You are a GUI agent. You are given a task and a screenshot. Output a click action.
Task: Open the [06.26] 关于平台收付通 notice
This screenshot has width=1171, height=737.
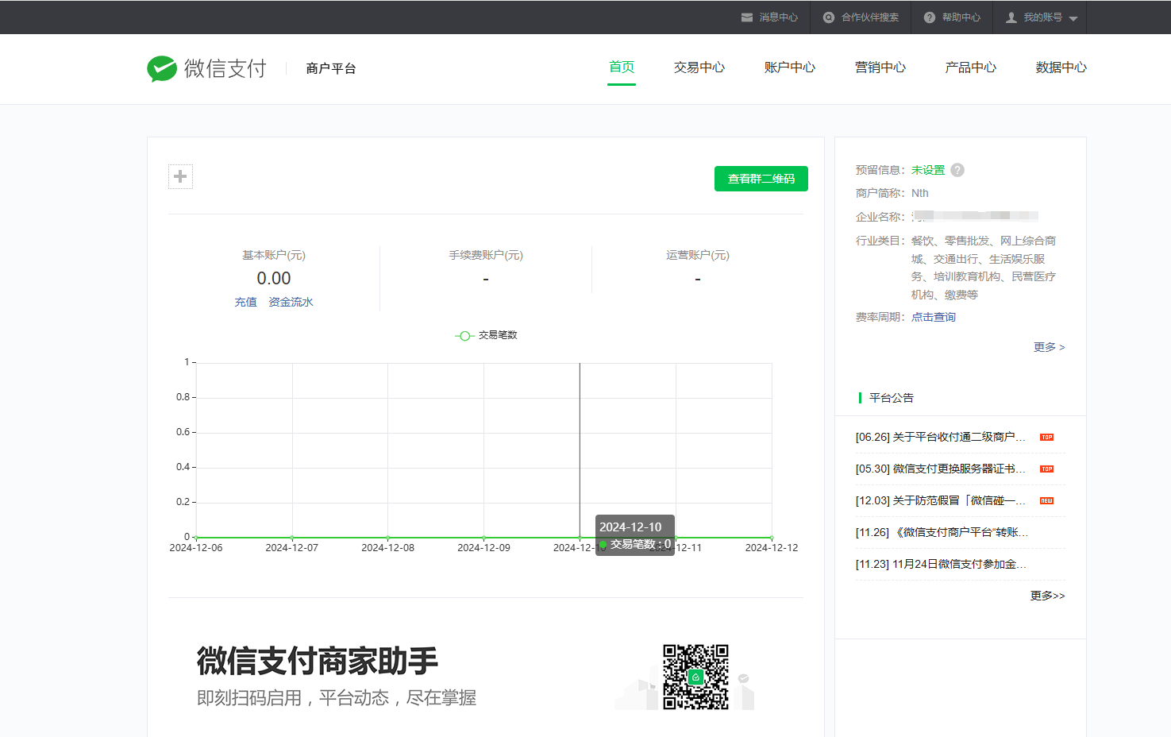(x=941, y=438)
